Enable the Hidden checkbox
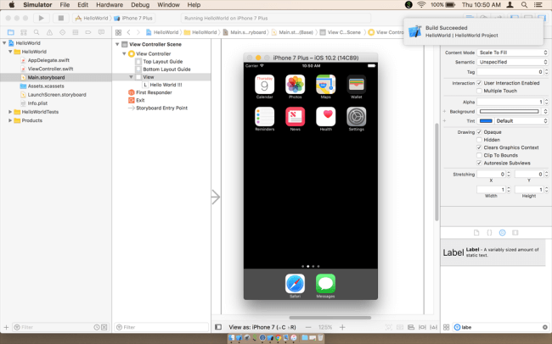Viewport: 552px width, 344px height. [x=479, y=140]
